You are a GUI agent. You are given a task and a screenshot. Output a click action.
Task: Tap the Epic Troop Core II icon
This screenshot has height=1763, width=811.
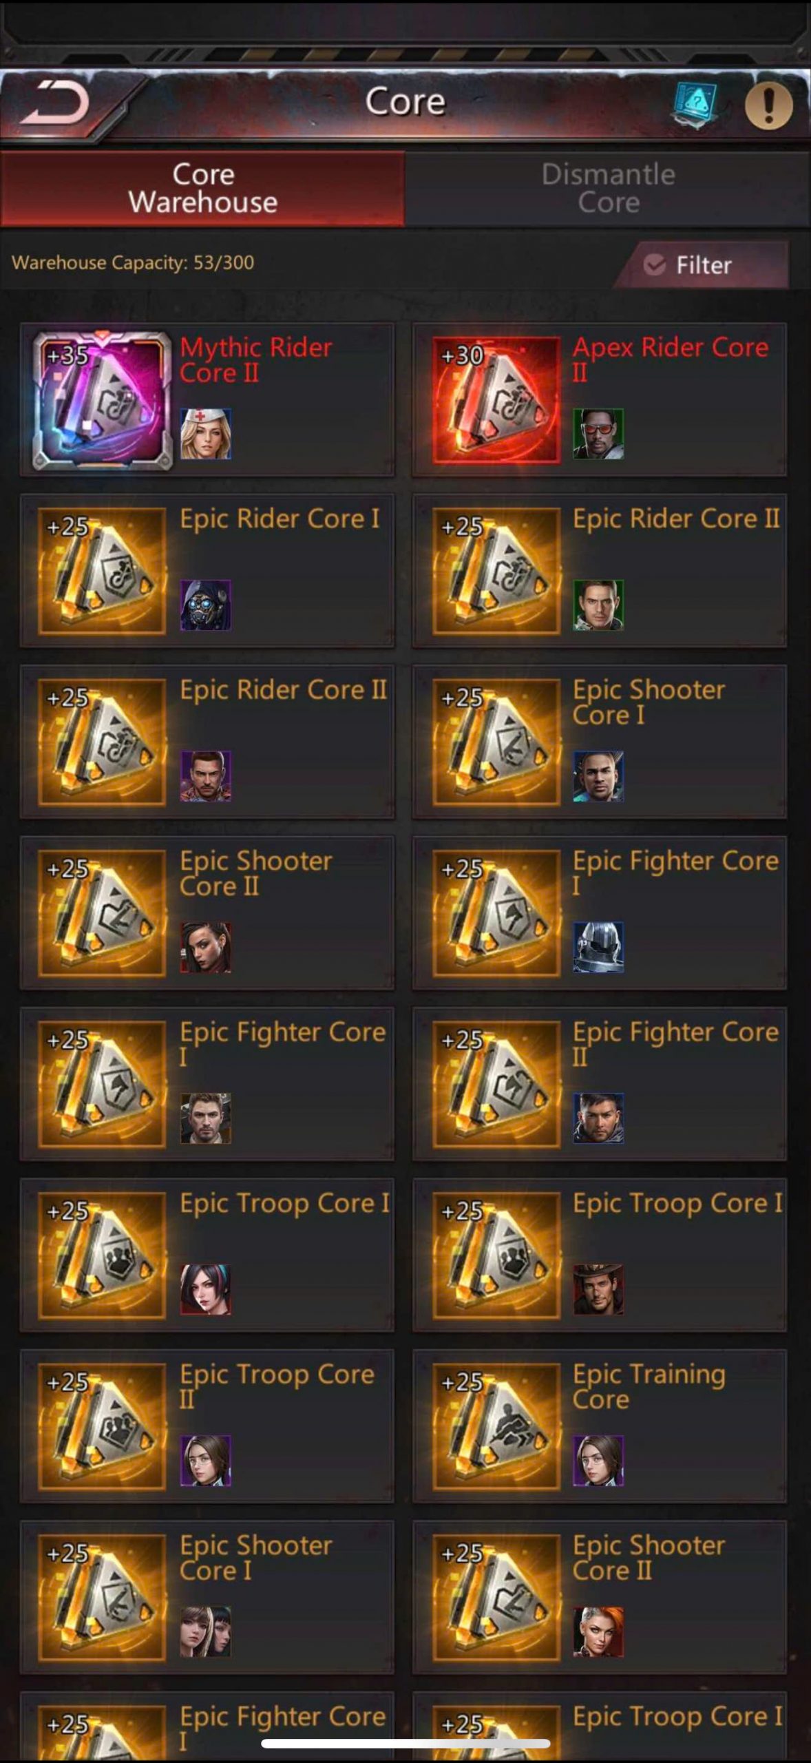click(x=102, y=1426)
